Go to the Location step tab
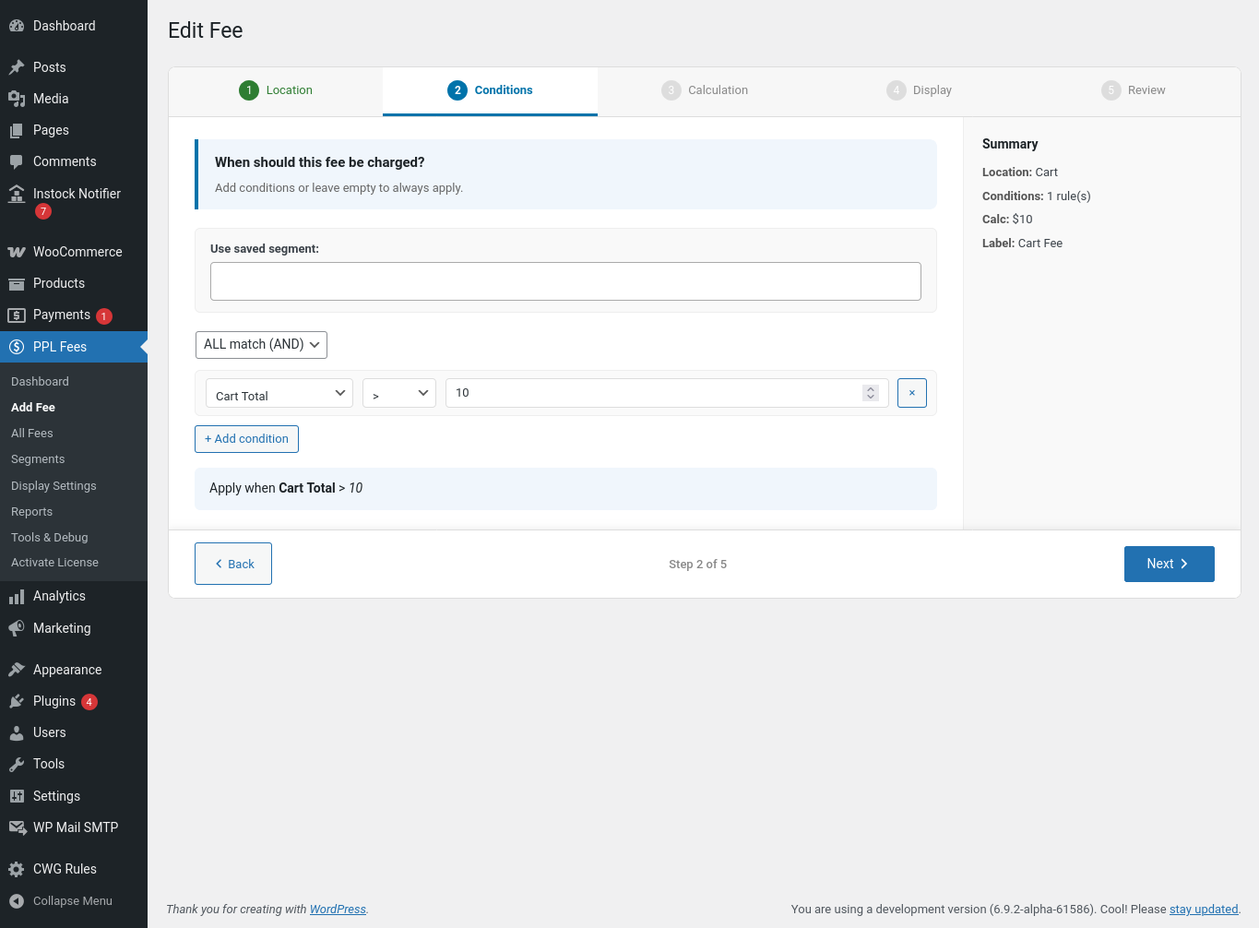This screenshot has height=928, width=1259. [x=276, y=90]
